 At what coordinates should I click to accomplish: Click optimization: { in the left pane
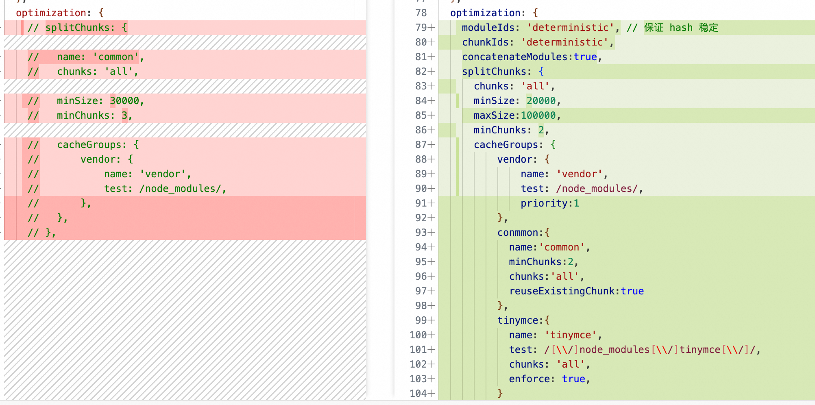pos(60,13)
